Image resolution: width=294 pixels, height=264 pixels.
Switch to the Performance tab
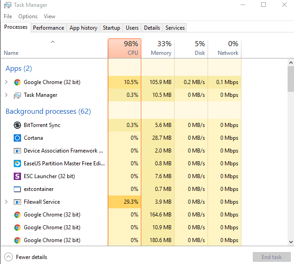48,28
